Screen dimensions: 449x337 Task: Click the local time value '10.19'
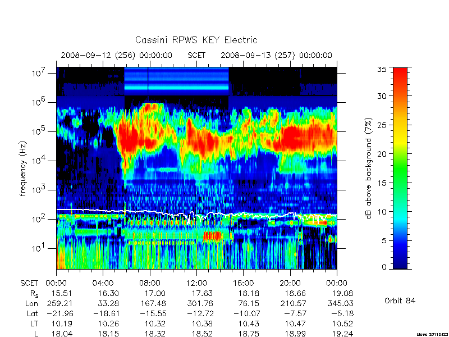point(62,324)
